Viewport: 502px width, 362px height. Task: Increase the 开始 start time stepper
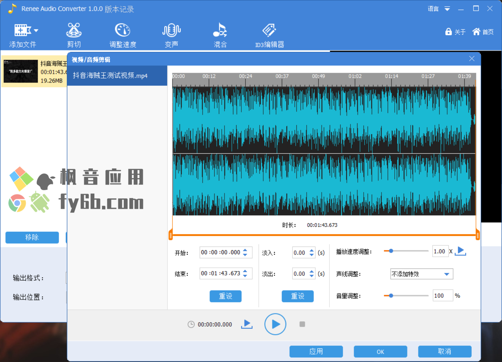click(245, 250)
